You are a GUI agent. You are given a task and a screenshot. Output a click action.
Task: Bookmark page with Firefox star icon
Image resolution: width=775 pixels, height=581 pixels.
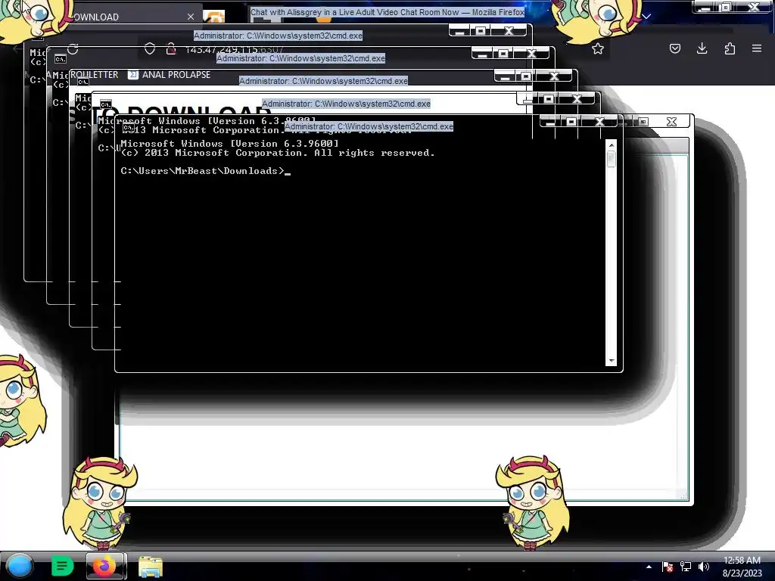tap(598, 48)
